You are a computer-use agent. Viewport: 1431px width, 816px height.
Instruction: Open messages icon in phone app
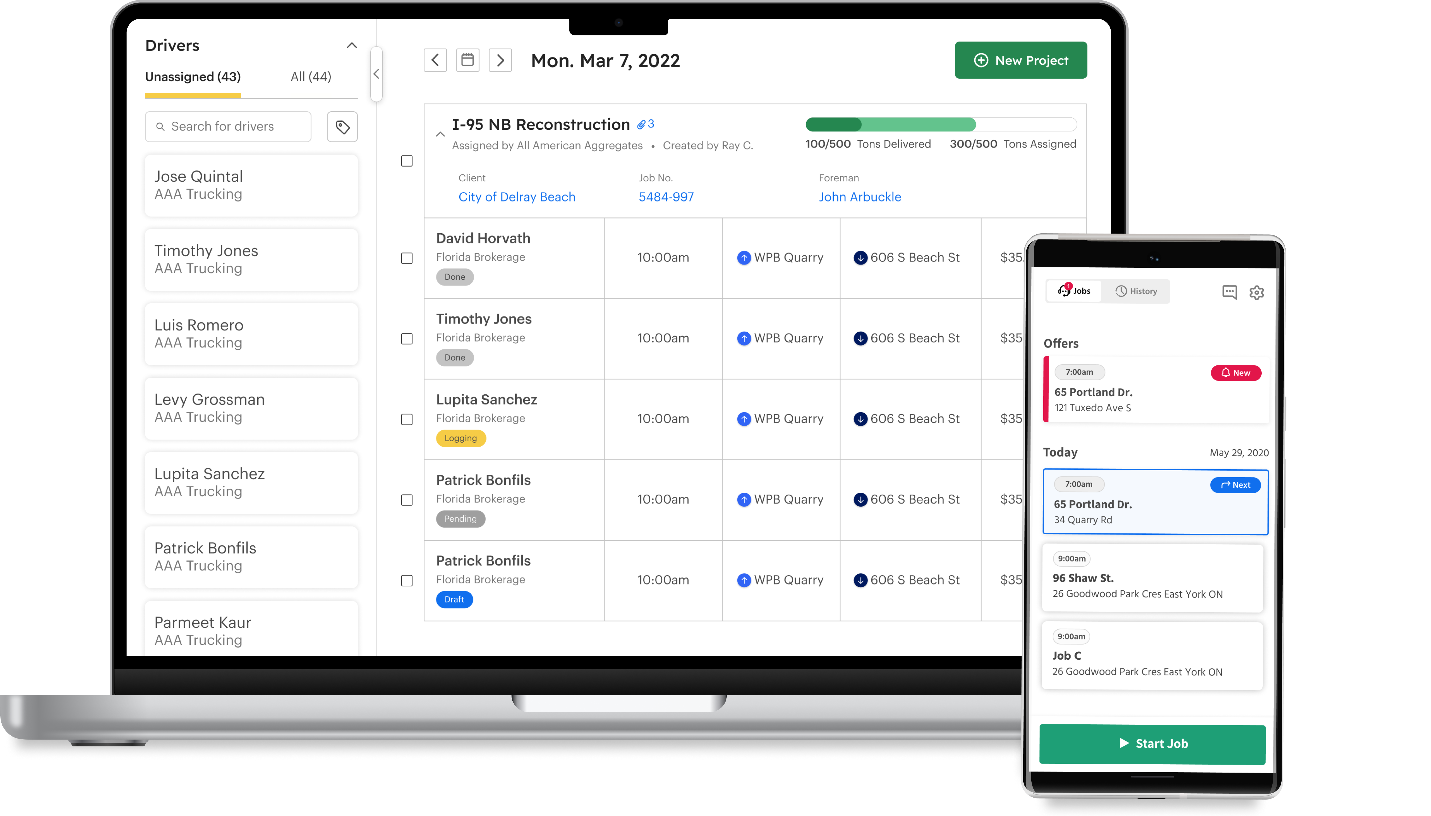pyautogui.click(x=1229, y=292)
